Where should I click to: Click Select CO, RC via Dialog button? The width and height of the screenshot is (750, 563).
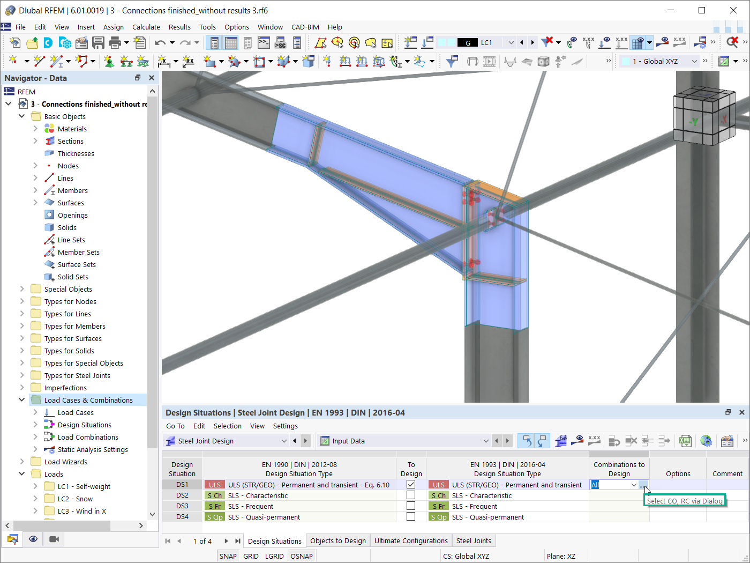(643, 485)
